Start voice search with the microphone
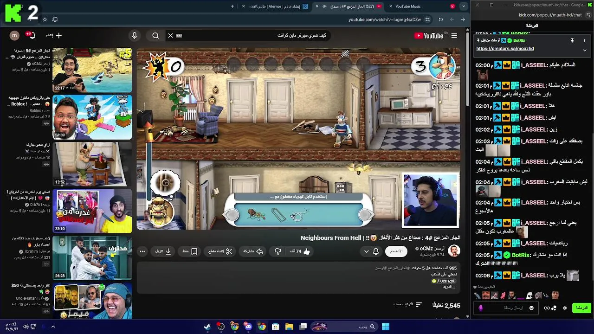Image resolution: width=594 pixels, height=334 pixels. (135, 36)
